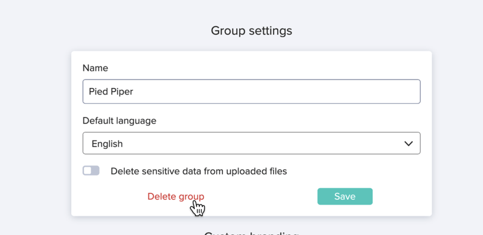Click the red Delete group link
This screenshot has width=483, height=235.
(x=176, y=196)
